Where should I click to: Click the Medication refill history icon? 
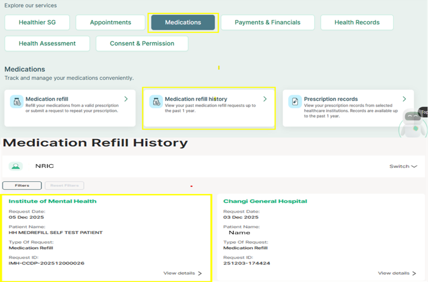click(157, 102)
